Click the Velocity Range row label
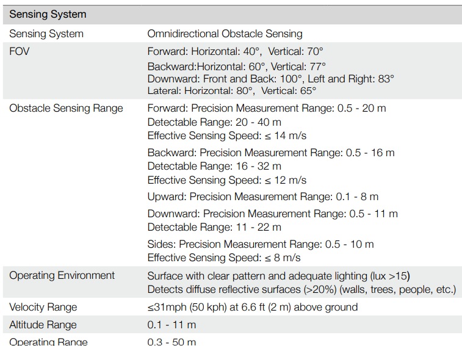 [43, 307]
